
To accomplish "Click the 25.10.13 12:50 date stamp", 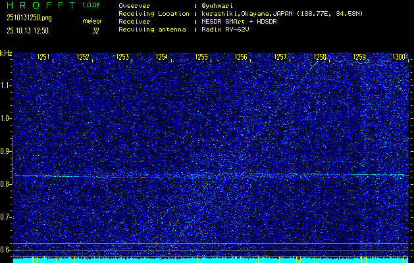I will pyautogui.click(x=28, y=30).
